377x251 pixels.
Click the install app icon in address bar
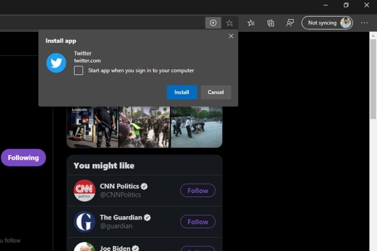pos(213,23)
